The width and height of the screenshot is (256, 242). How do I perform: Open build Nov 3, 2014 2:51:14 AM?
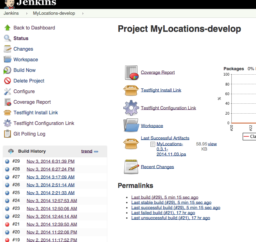pyautogui.click(x=51, y=185)
